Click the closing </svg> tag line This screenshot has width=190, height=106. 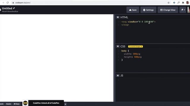pos(125,25)
